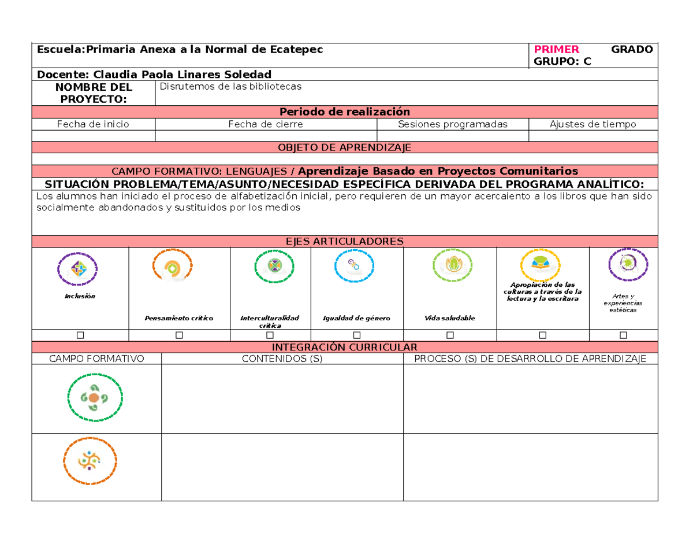Check the box under Interculturalidad crítica

[x=270, y=335]
